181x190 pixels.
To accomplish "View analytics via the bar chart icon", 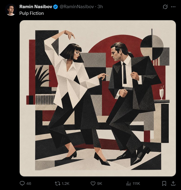I will tap(128, 183).
